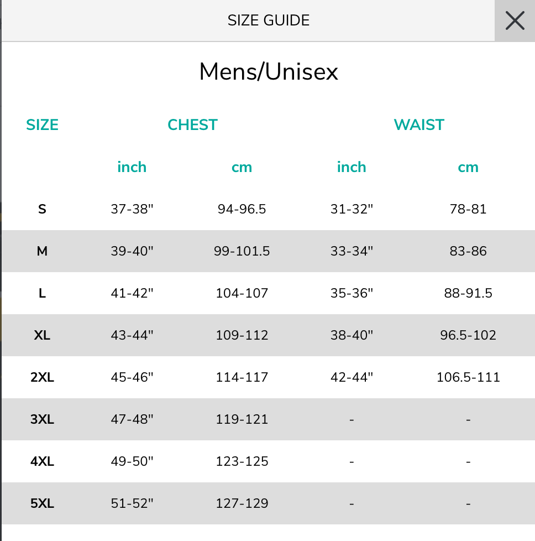
Task: Select the CHEST column header
Action: pos(192,124)
